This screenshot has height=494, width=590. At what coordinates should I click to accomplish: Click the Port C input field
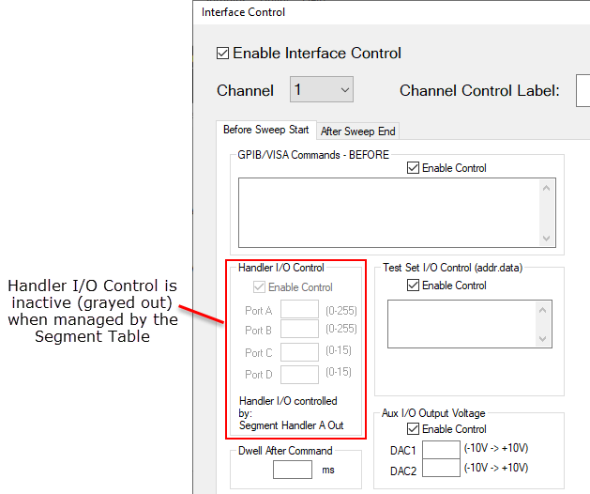300,352
